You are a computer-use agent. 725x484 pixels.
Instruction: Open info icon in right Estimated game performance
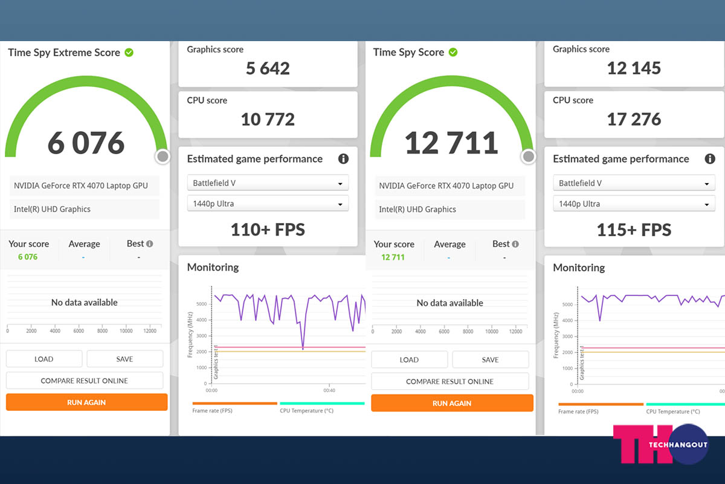tap(710, 159)
